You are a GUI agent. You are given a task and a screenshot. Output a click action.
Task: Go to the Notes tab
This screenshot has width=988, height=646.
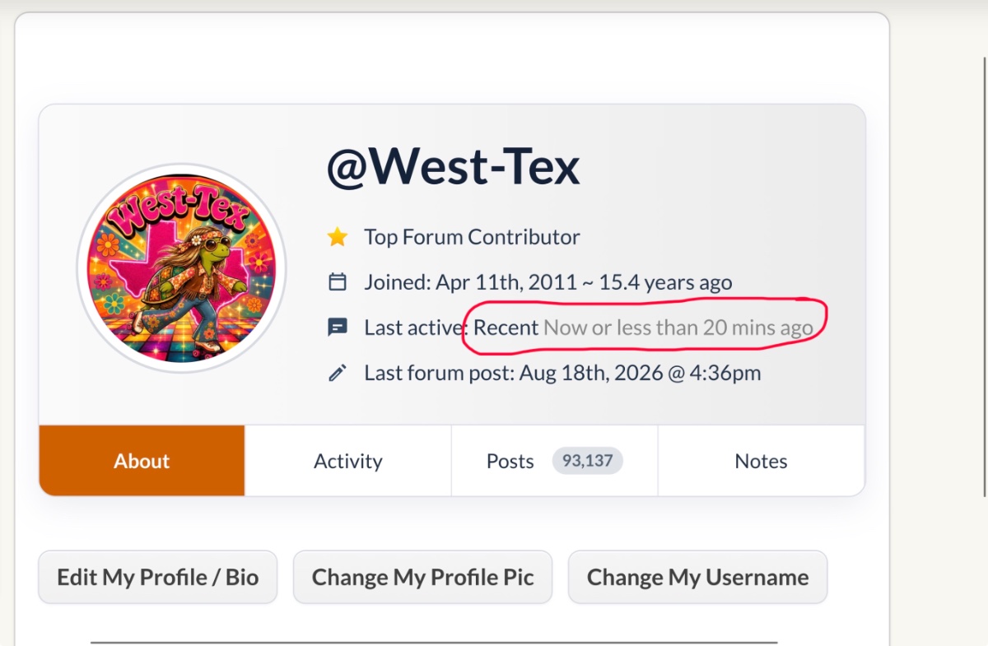point(762,461)
